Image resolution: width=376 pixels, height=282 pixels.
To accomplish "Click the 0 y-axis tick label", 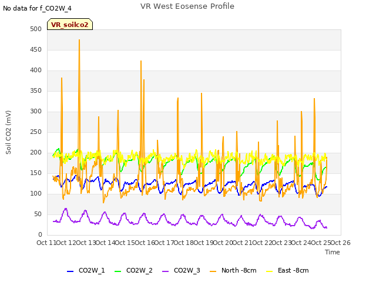I will click(40, 235).
